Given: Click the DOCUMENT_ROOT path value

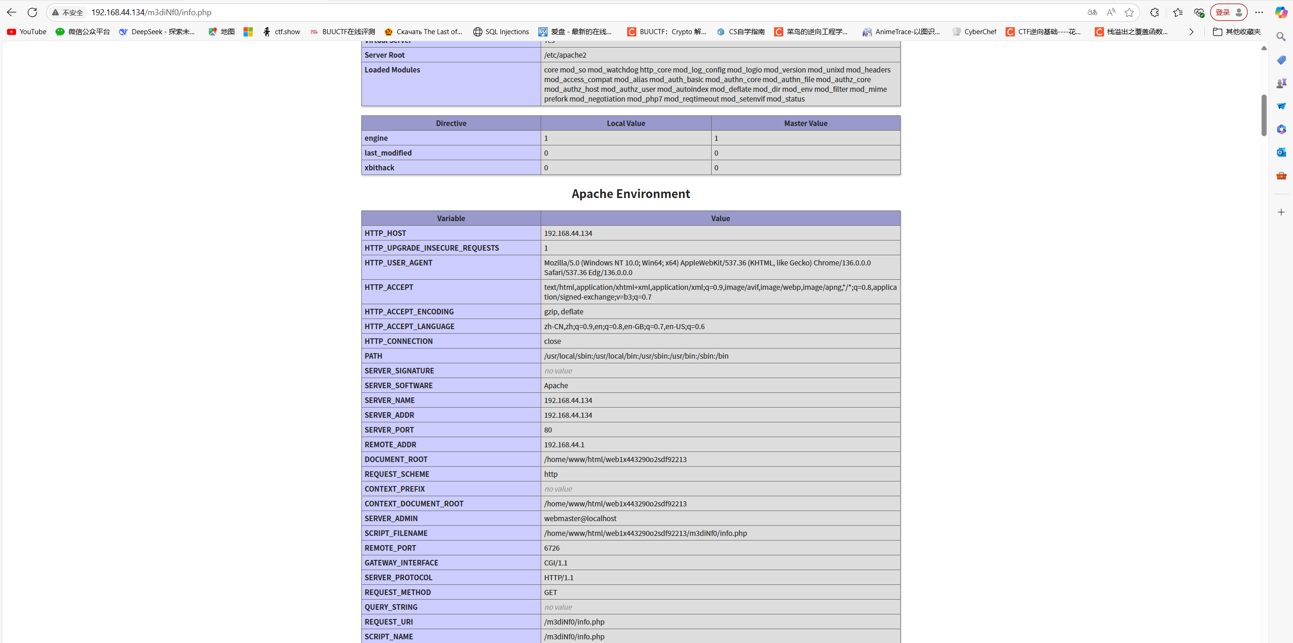Looking at the screenshot, I should pyautogui.click(x=615, y=459).
